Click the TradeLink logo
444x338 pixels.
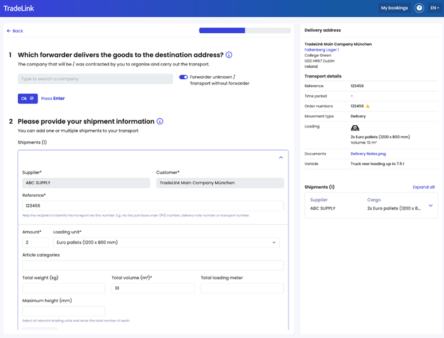pos(19,8)
